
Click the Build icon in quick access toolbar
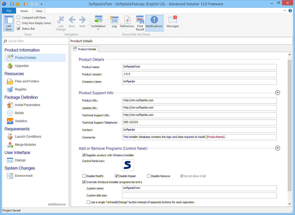click(18, 4)
